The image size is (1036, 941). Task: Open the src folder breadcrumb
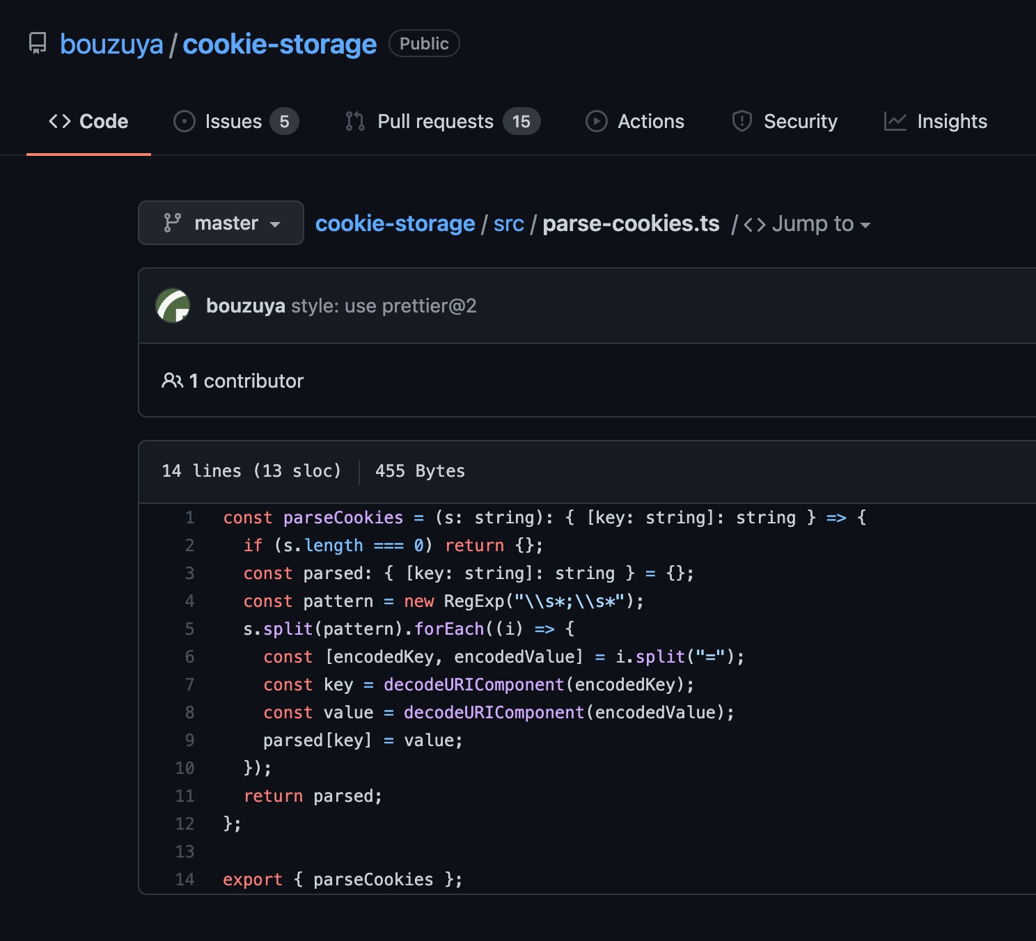508,223
